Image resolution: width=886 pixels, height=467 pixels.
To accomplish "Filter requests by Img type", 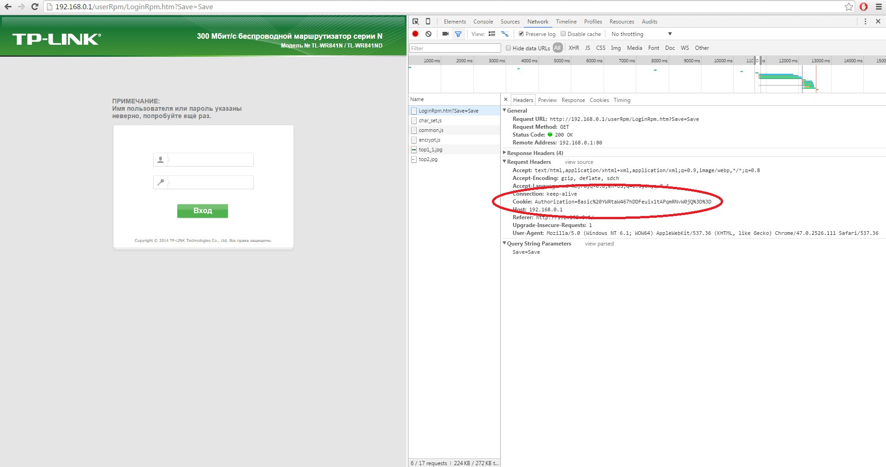I will 616,48.
